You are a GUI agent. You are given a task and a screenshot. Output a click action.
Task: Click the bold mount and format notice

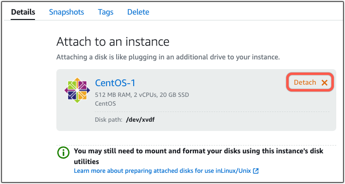pos(198,156)
